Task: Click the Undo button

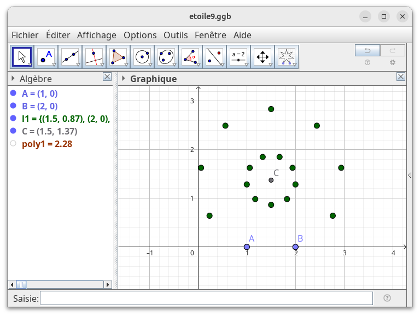Action: pos(367,50)
